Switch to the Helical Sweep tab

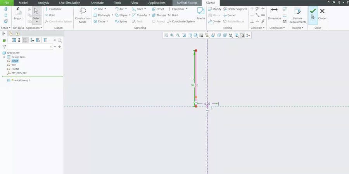(187, 3)
